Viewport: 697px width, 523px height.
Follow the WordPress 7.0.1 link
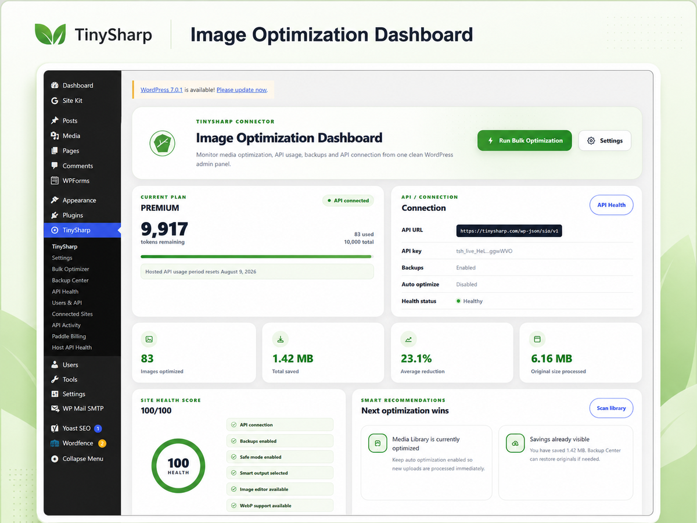click(x=161, y=90)
